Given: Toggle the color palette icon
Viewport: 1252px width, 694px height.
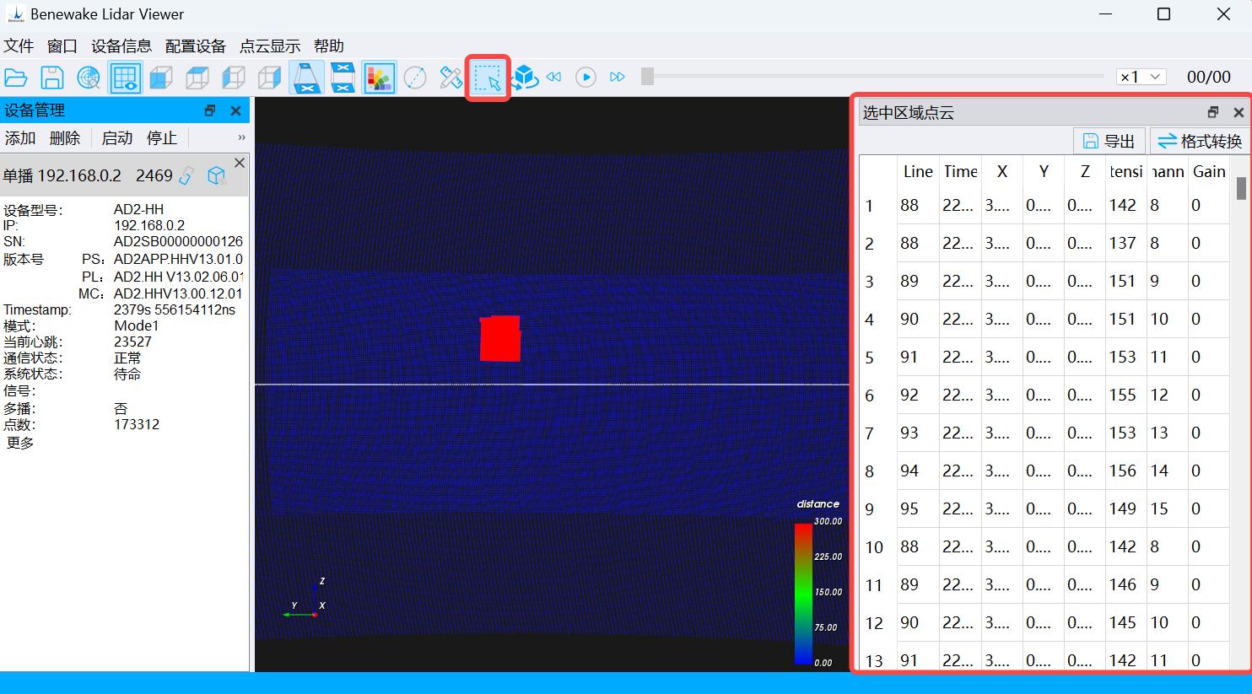Looking at the screenshot, I should click(x=379, y=78).
